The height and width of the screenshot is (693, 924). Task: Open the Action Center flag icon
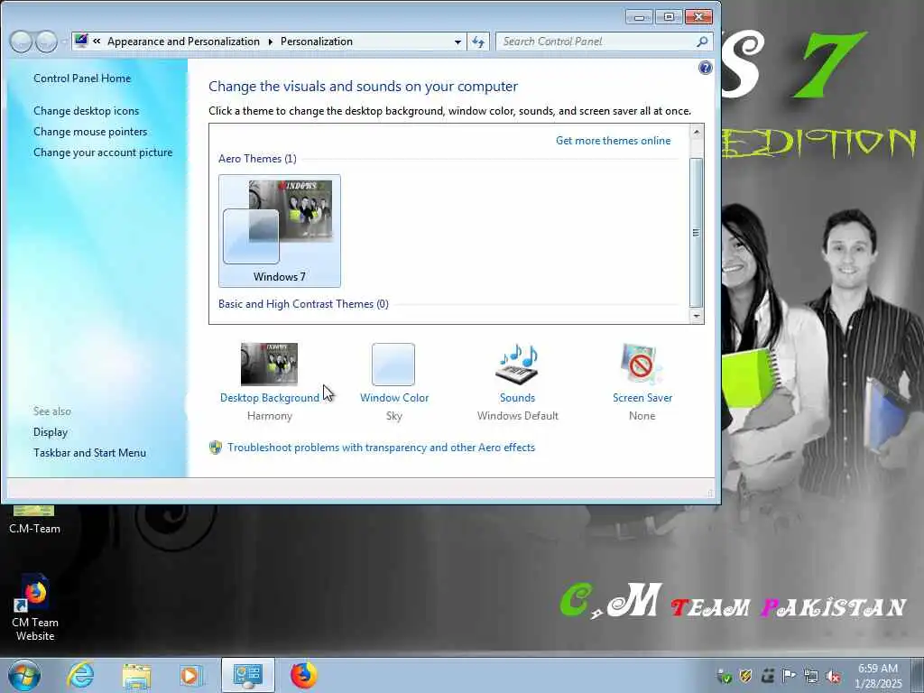[789, 676]
